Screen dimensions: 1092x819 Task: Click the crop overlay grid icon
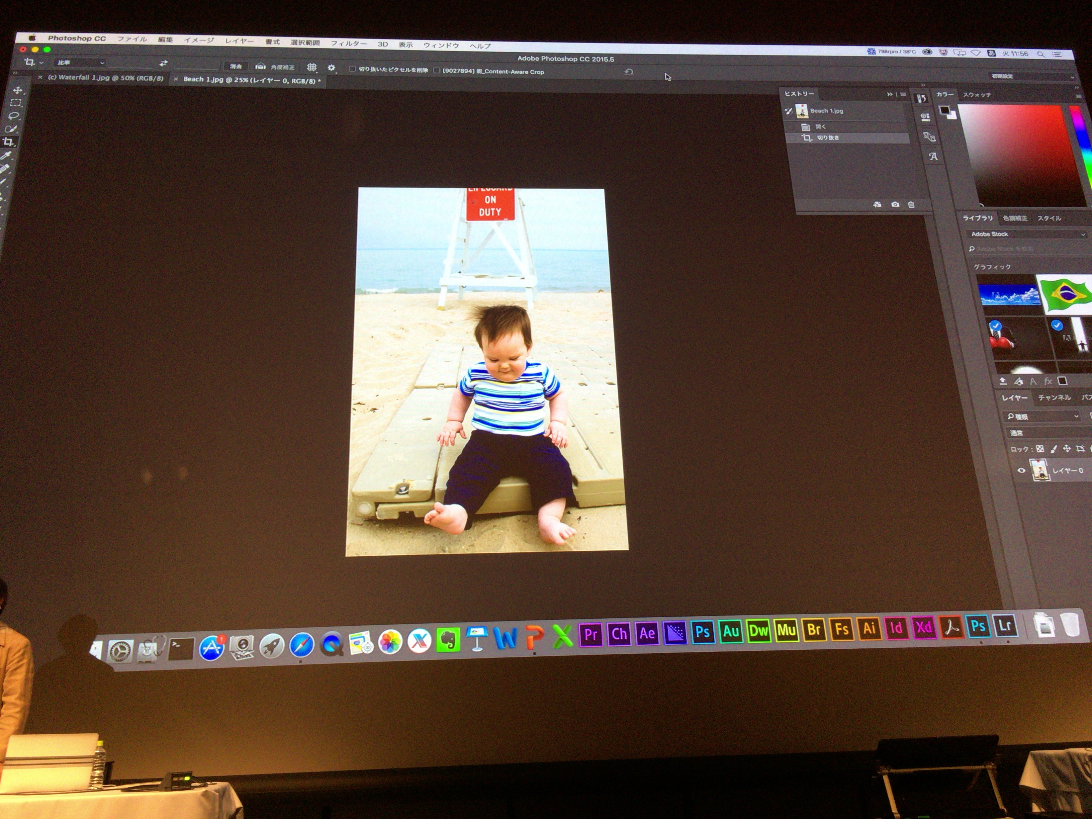pos(311,67)
